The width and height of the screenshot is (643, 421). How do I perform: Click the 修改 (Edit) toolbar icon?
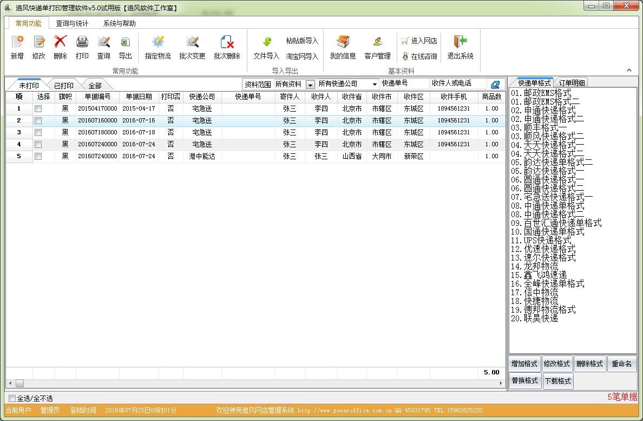(39, 42)
